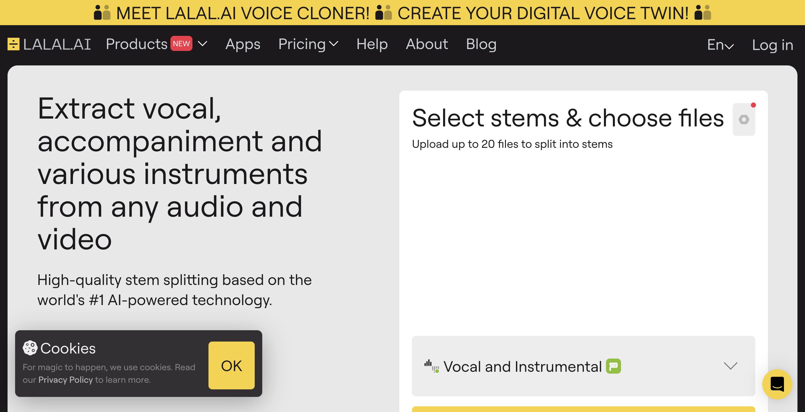This screenshot has width=805, height=412.
Task: Click the Voice Cloner announcement banner
Action: [402, 13]
